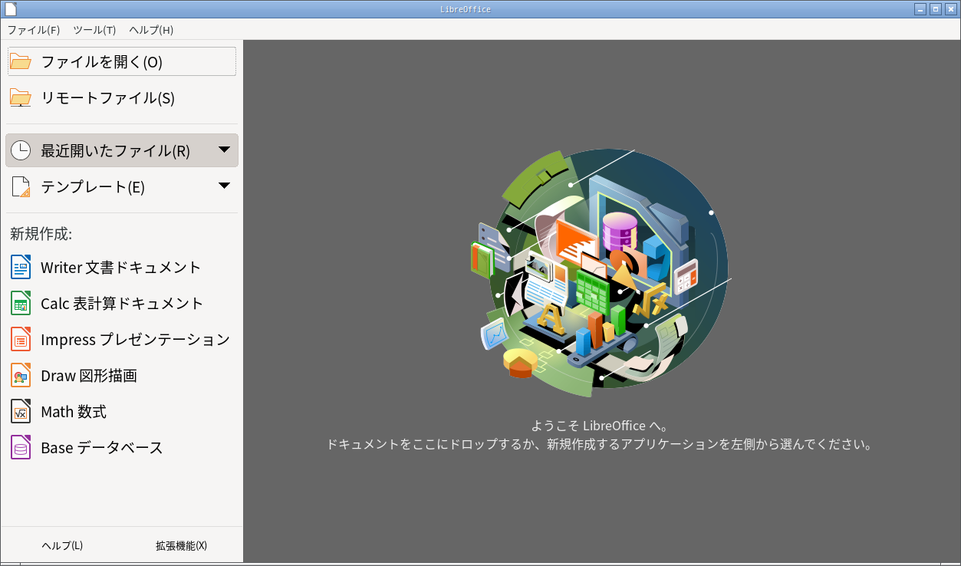Create a new Math 数式
Viewport: 961px width, 566px height.
click(x=122, y=411)
